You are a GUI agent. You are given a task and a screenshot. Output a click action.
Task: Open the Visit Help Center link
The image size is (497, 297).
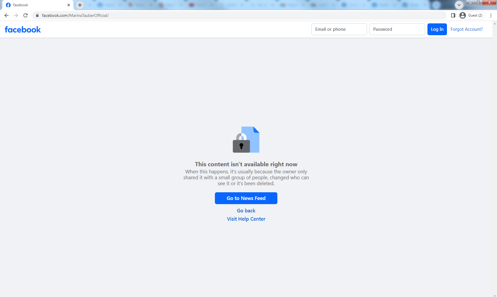click(x=246, y=219)
